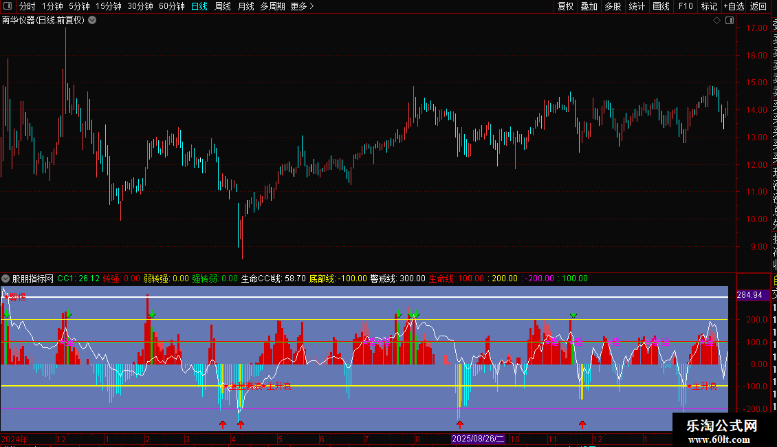Click the 9.00 price axis label
The width and height of the screenshot is (777, 447).
click(x=759, y=246)
